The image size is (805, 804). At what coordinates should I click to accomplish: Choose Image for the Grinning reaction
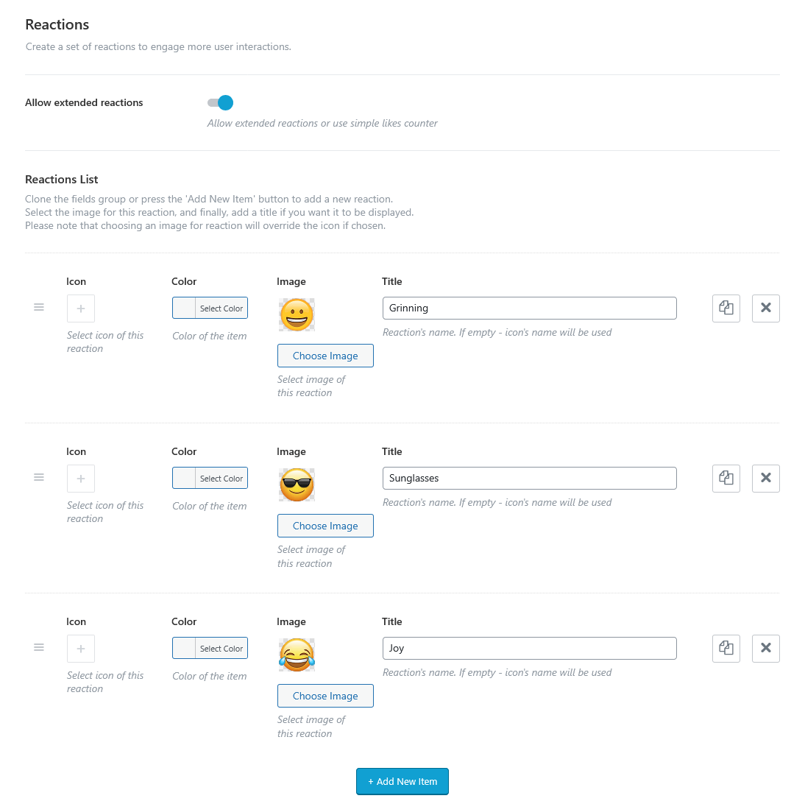point(325,356)
